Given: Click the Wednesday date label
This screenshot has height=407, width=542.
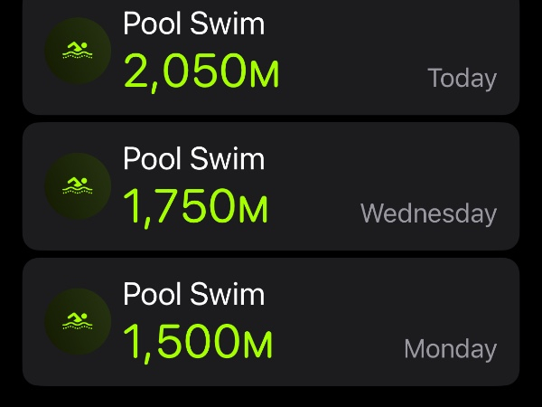Looking at the screenshot, I should coord(428,213).
